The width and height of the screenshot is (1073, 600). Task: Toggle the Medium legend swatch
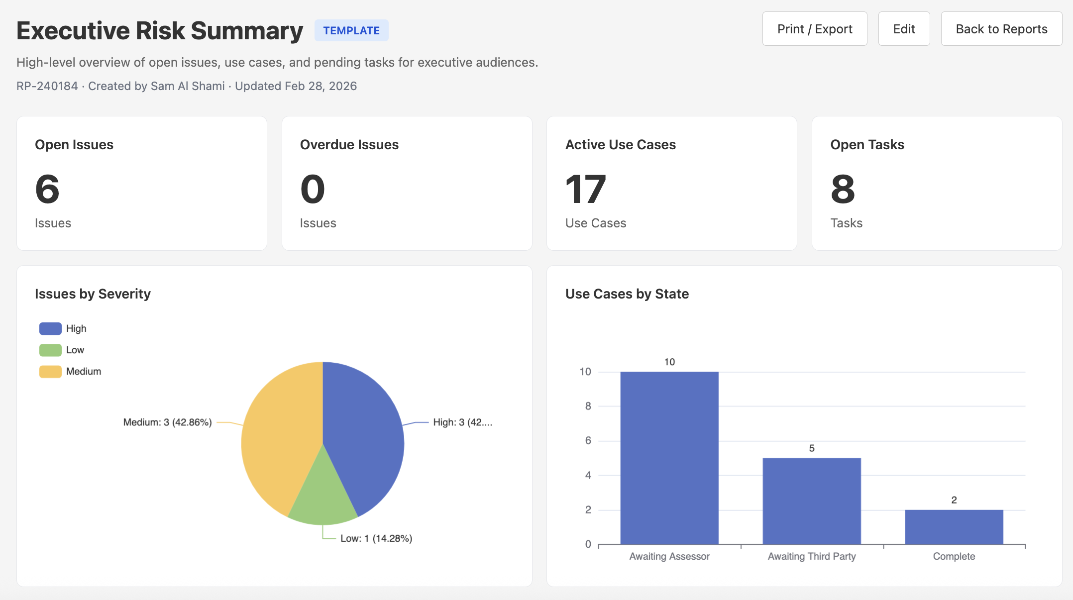(50, 371)
